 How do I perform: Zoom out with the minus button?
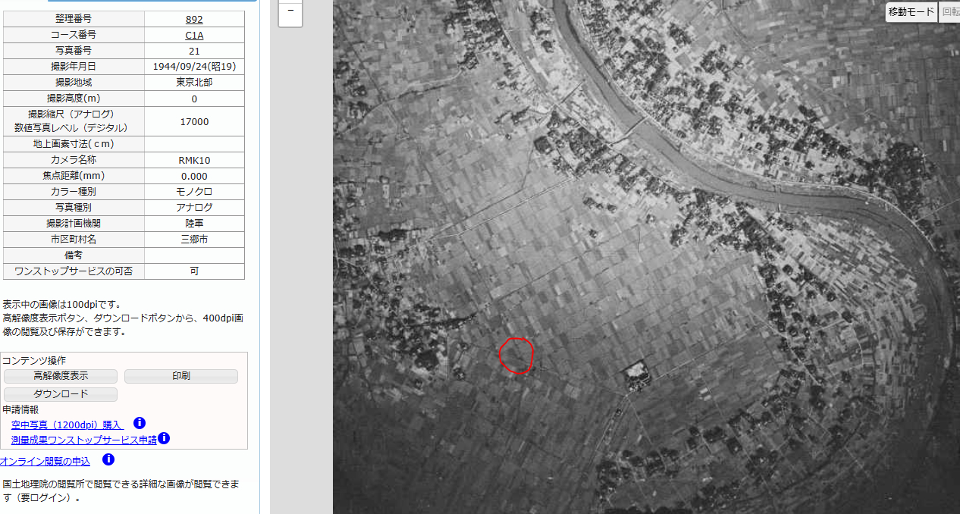290,12
